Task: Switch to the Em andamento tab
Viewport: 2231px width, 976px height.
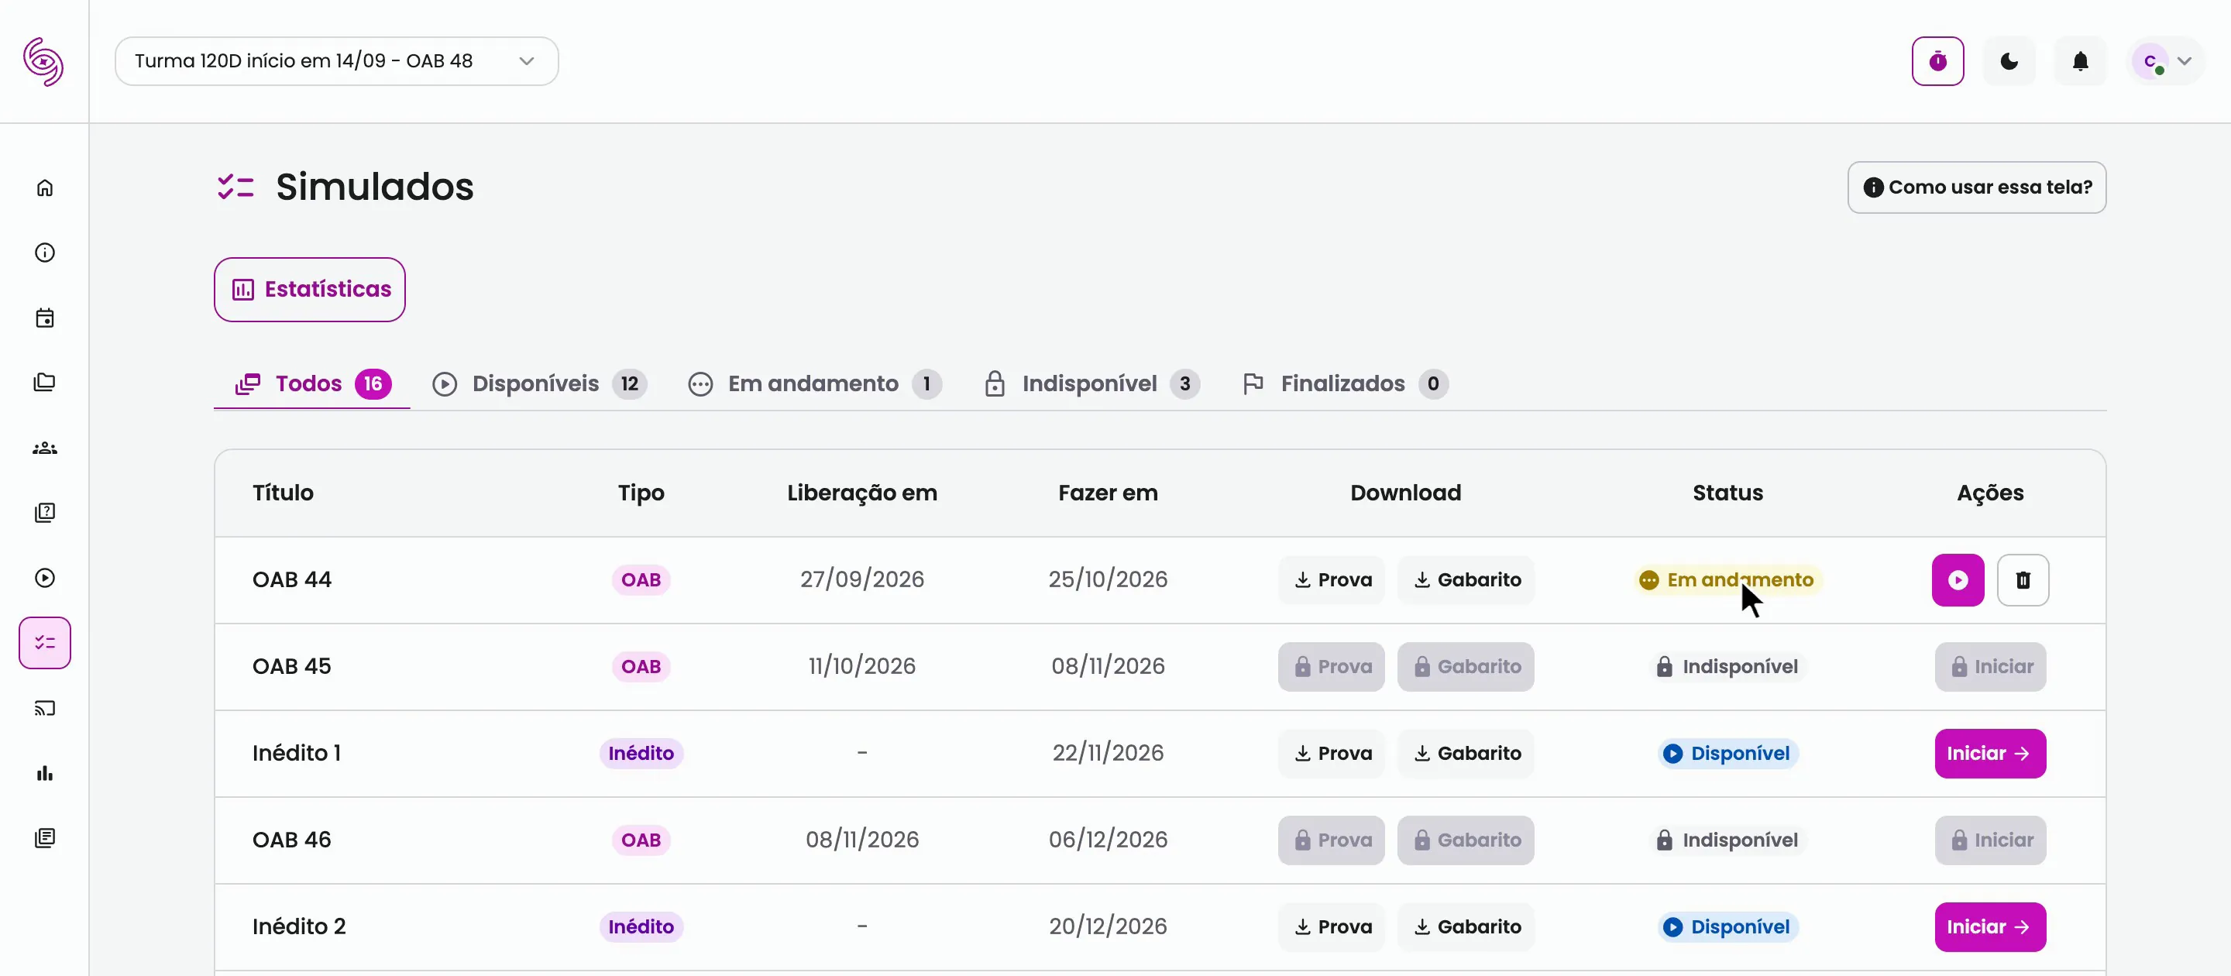Action: [815, 383]
